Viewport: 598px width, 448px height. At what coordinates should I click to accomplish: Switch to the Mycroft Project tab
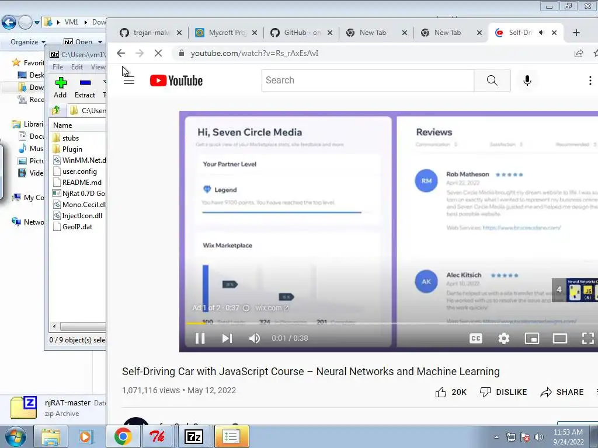coord(226,33)
